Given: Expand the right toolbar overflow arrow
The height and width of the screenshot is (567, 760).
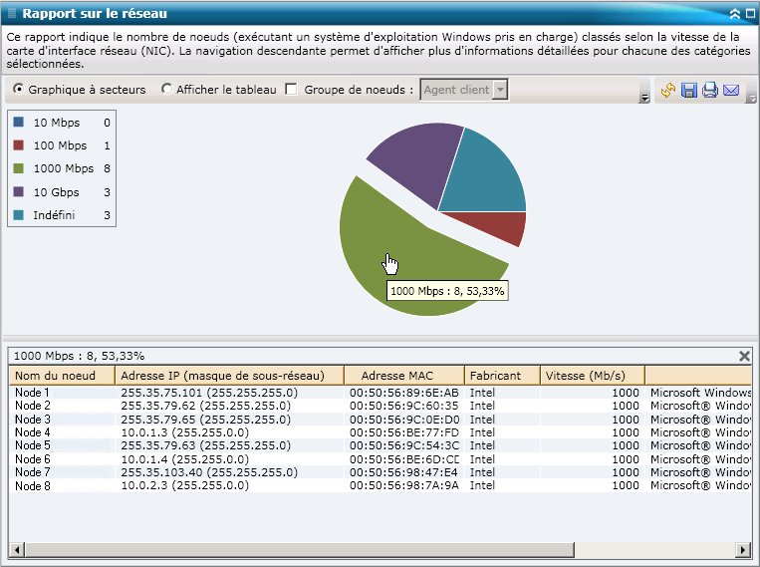Looking at the screenshot, I should click(x=751, y=97).
